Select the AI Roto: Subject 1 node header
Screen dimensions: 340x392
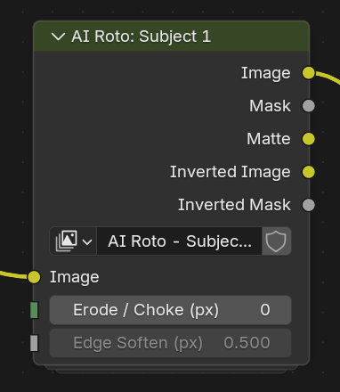click(172, 37)
